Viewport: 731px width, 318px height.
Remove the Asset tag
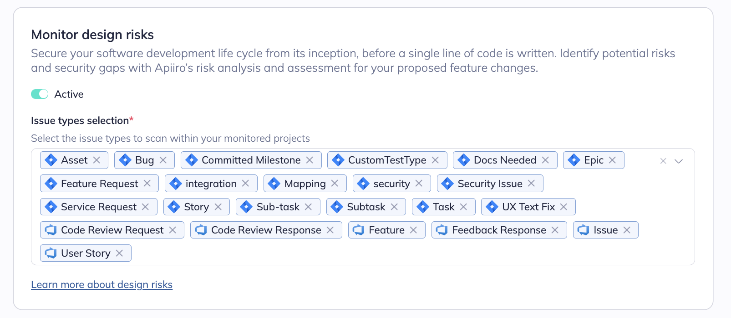96,160
